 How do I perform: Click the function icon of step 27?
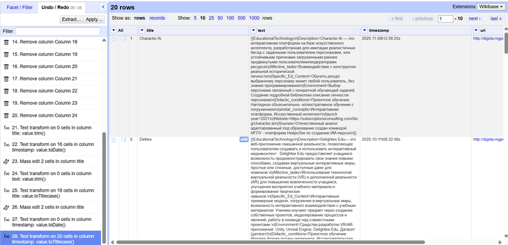pyautogui.click(x=6, y=219)
